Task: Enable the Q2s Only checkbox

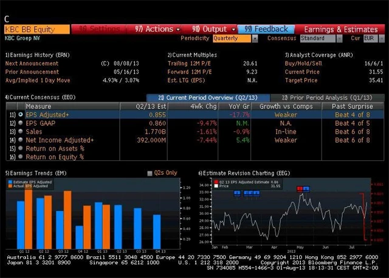Action: pyautogui.click(x=150, y=173)
